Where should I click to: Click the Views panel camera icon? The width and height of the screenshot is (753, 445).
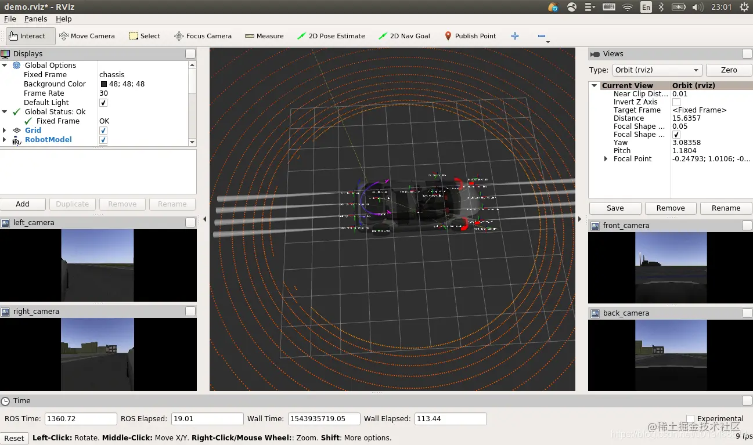[x=595, y=54]
